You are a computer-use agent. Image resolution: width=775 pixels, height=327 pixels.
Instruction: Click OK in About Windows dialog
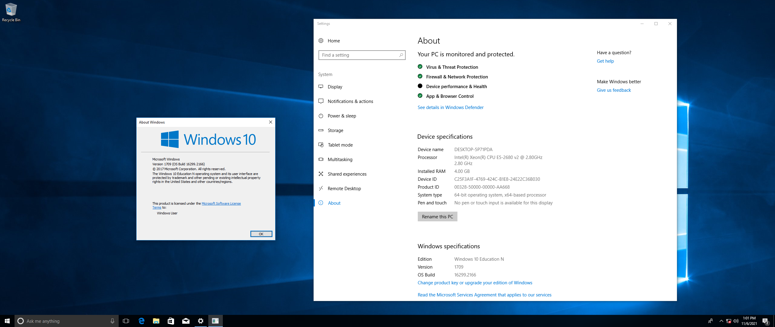261,234
